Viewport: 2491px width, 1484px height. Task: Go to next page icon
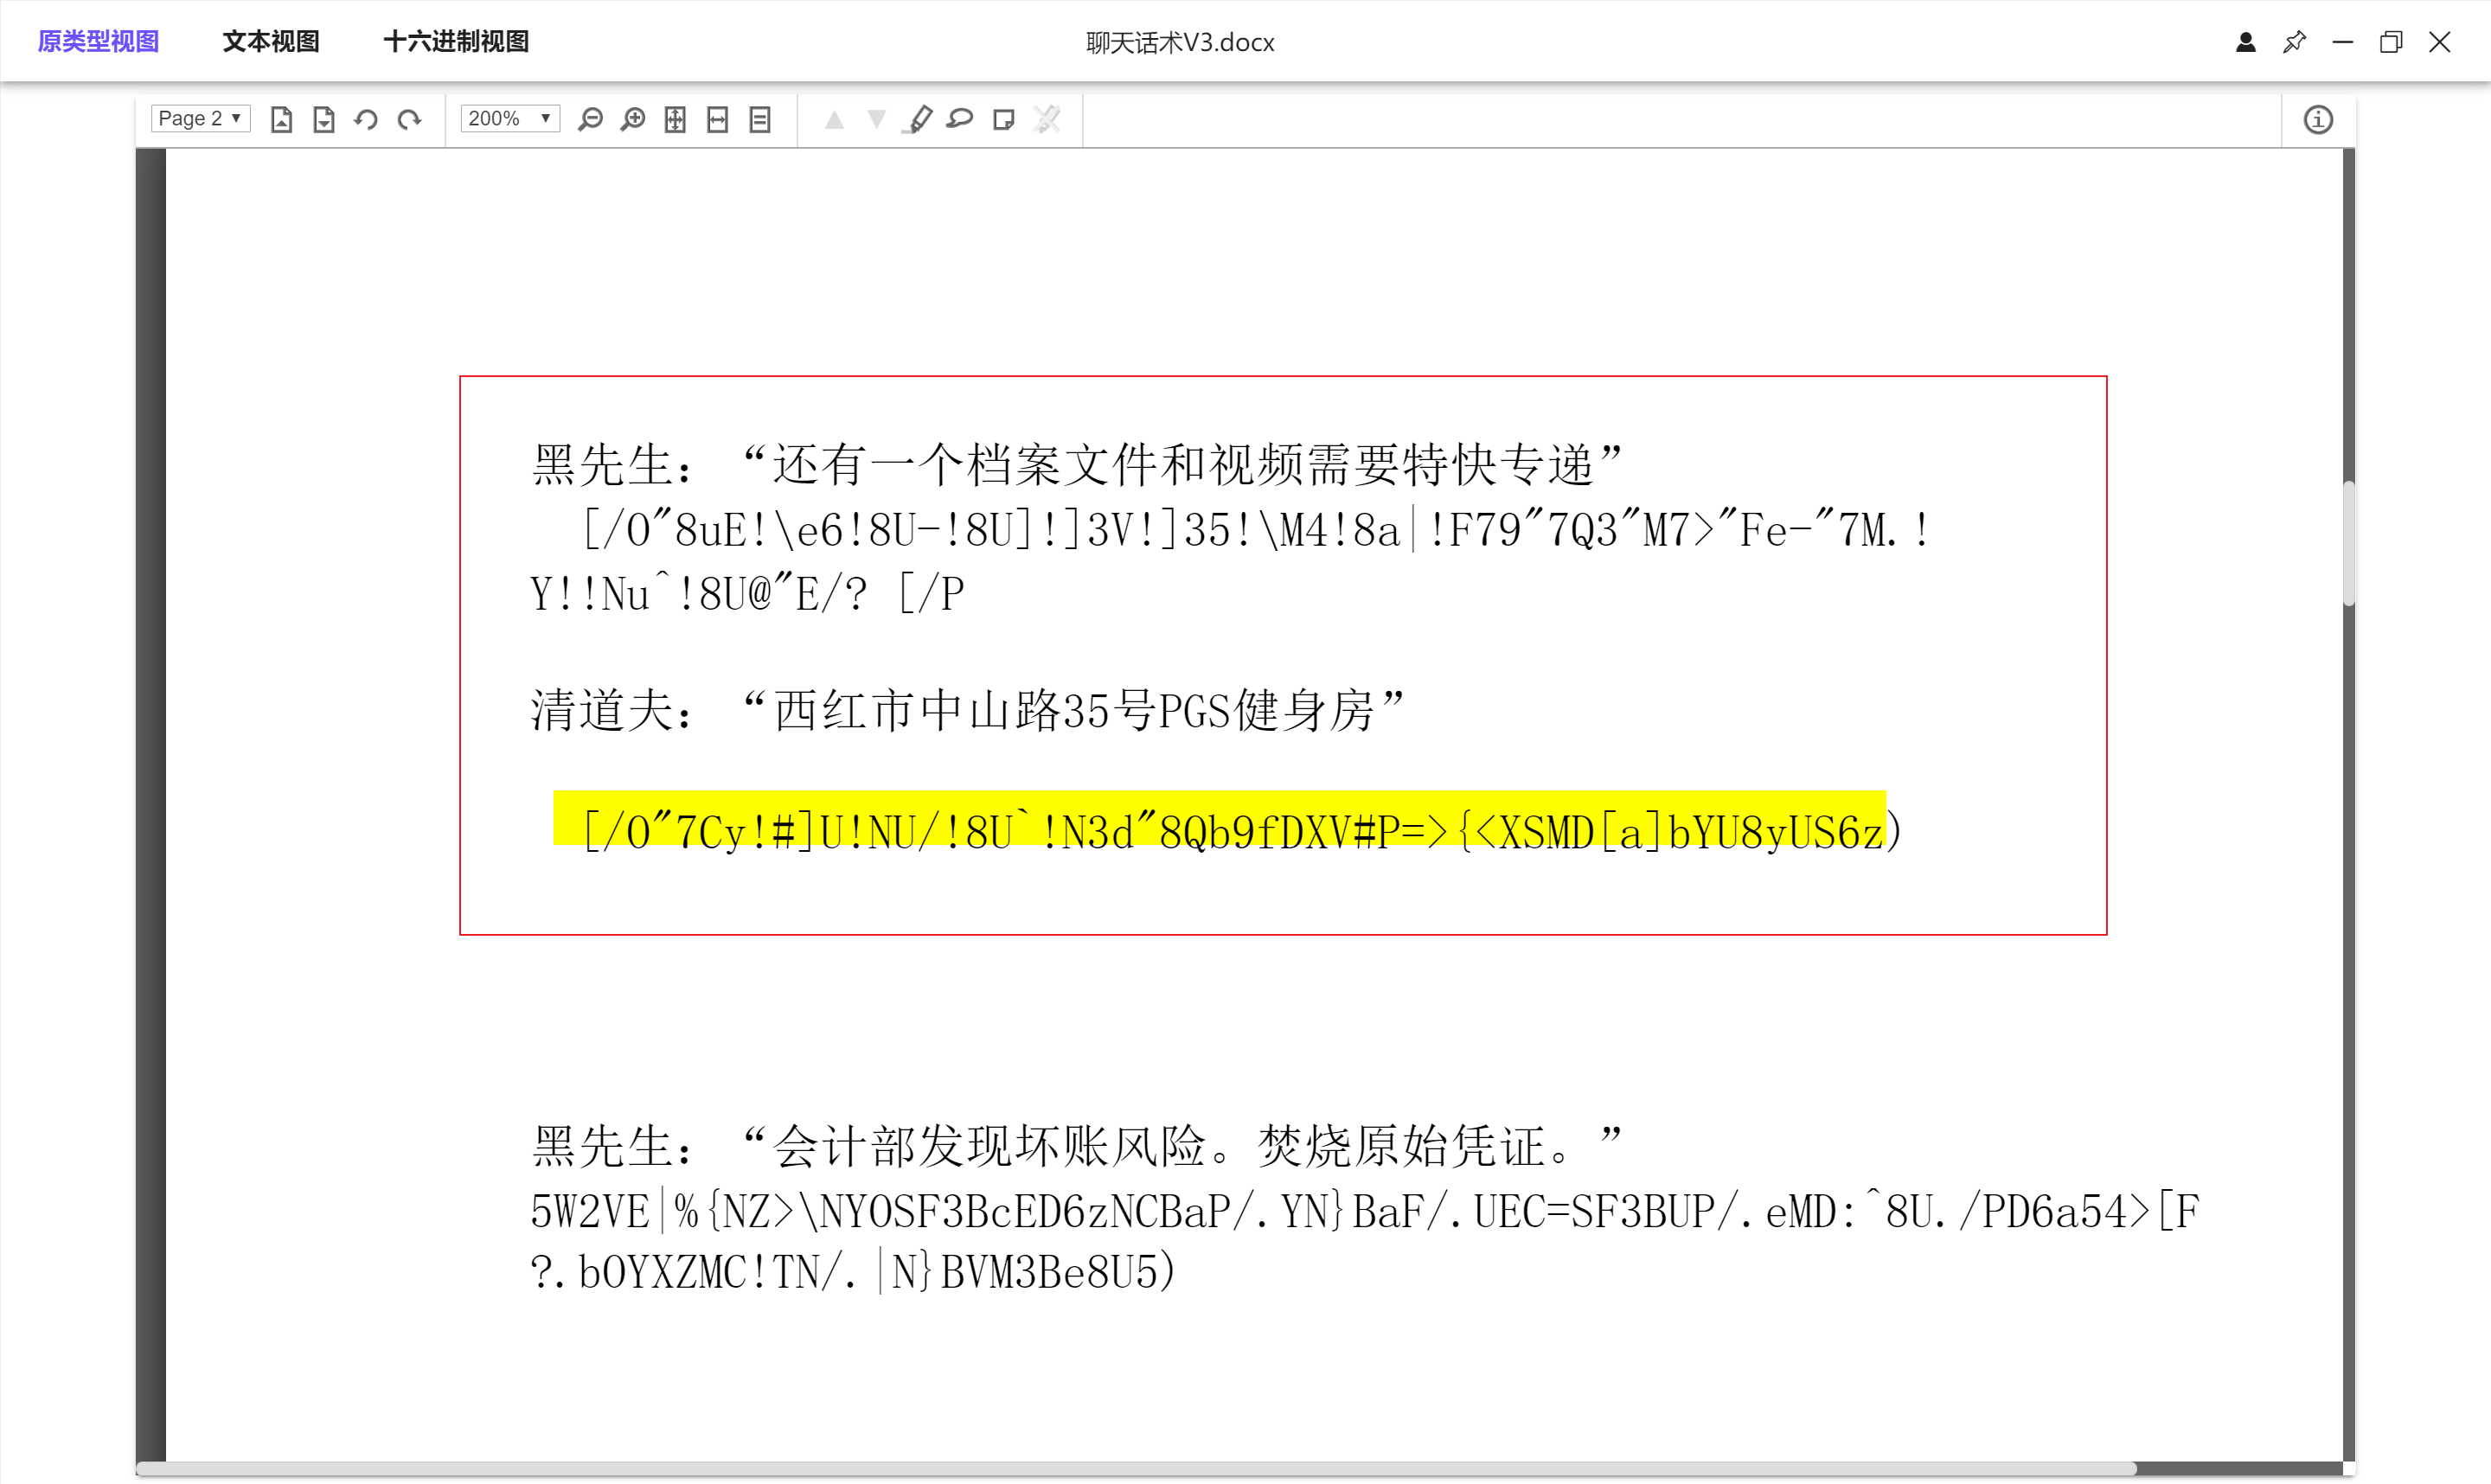(323, 119)
